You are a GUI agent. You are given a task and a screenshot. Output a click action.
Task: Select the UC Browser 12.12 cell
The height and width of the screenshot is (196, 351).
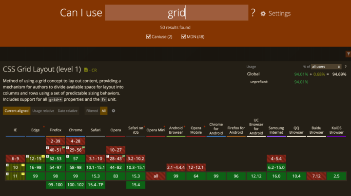pos(256,176)
